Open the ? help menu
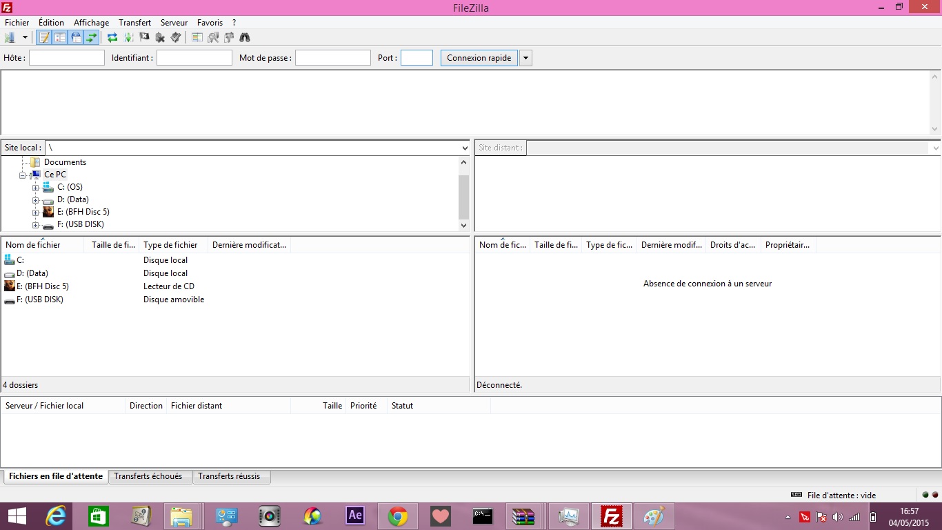 click(234, 23)
